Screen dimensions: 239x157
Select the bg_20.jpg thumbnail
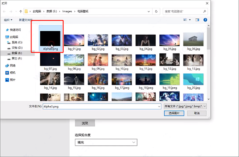click(x=193, y=79)
